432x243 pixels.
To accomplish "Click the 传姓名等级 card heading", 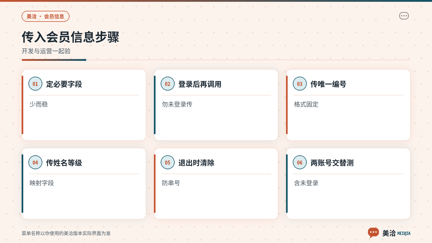I will coord(64,163).
